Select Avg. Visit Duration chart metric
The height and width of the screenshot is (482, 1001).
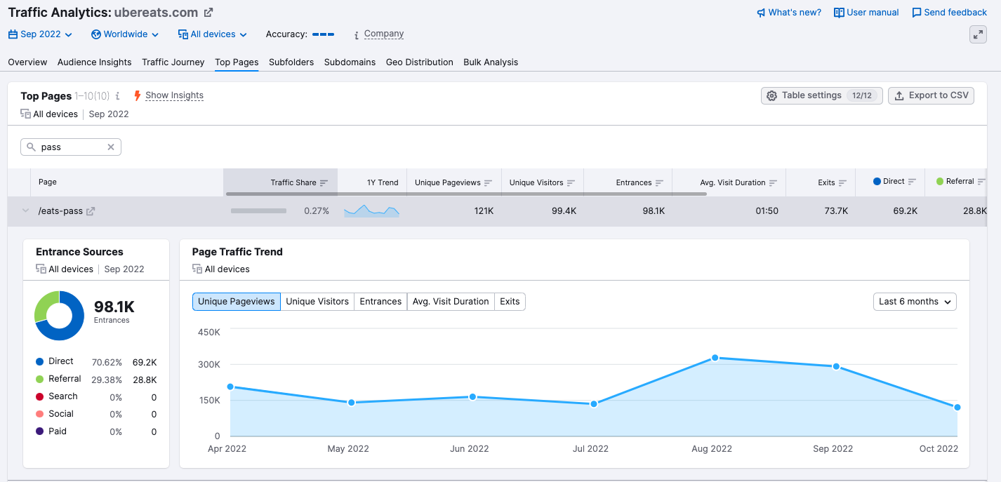click(451, 302)
